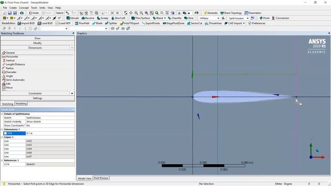This screenshot has height=186, width=331.
Task: Click the New Plane icon
Action: 223,18
